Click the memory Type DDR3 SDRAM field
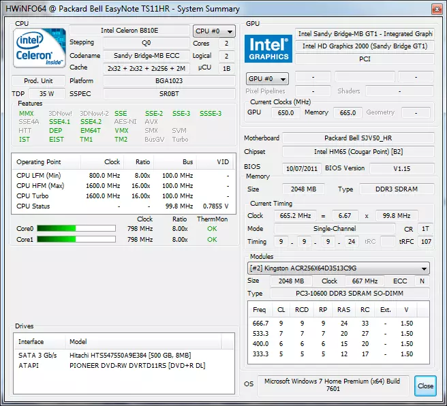The image size is (447, 406). pos(397,189)
